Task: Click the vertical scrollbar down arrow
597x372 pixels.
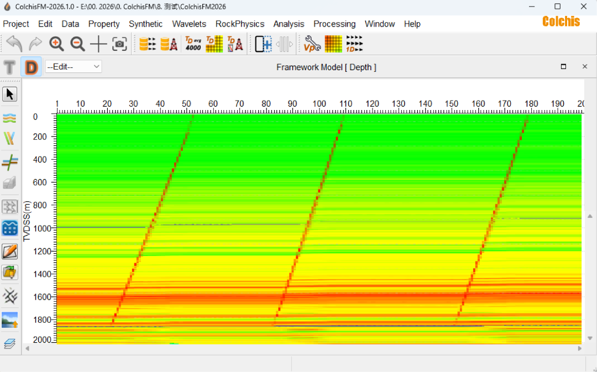Action: (590, 338)
